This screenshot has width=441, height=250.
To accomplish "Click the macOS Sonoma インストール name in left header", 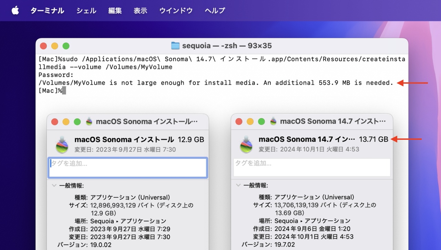I will (x=124, y=139).
